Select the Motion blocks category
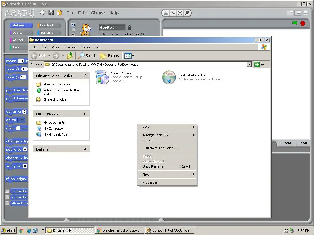This screenshot has width=314, height=235. click(21, 25)
